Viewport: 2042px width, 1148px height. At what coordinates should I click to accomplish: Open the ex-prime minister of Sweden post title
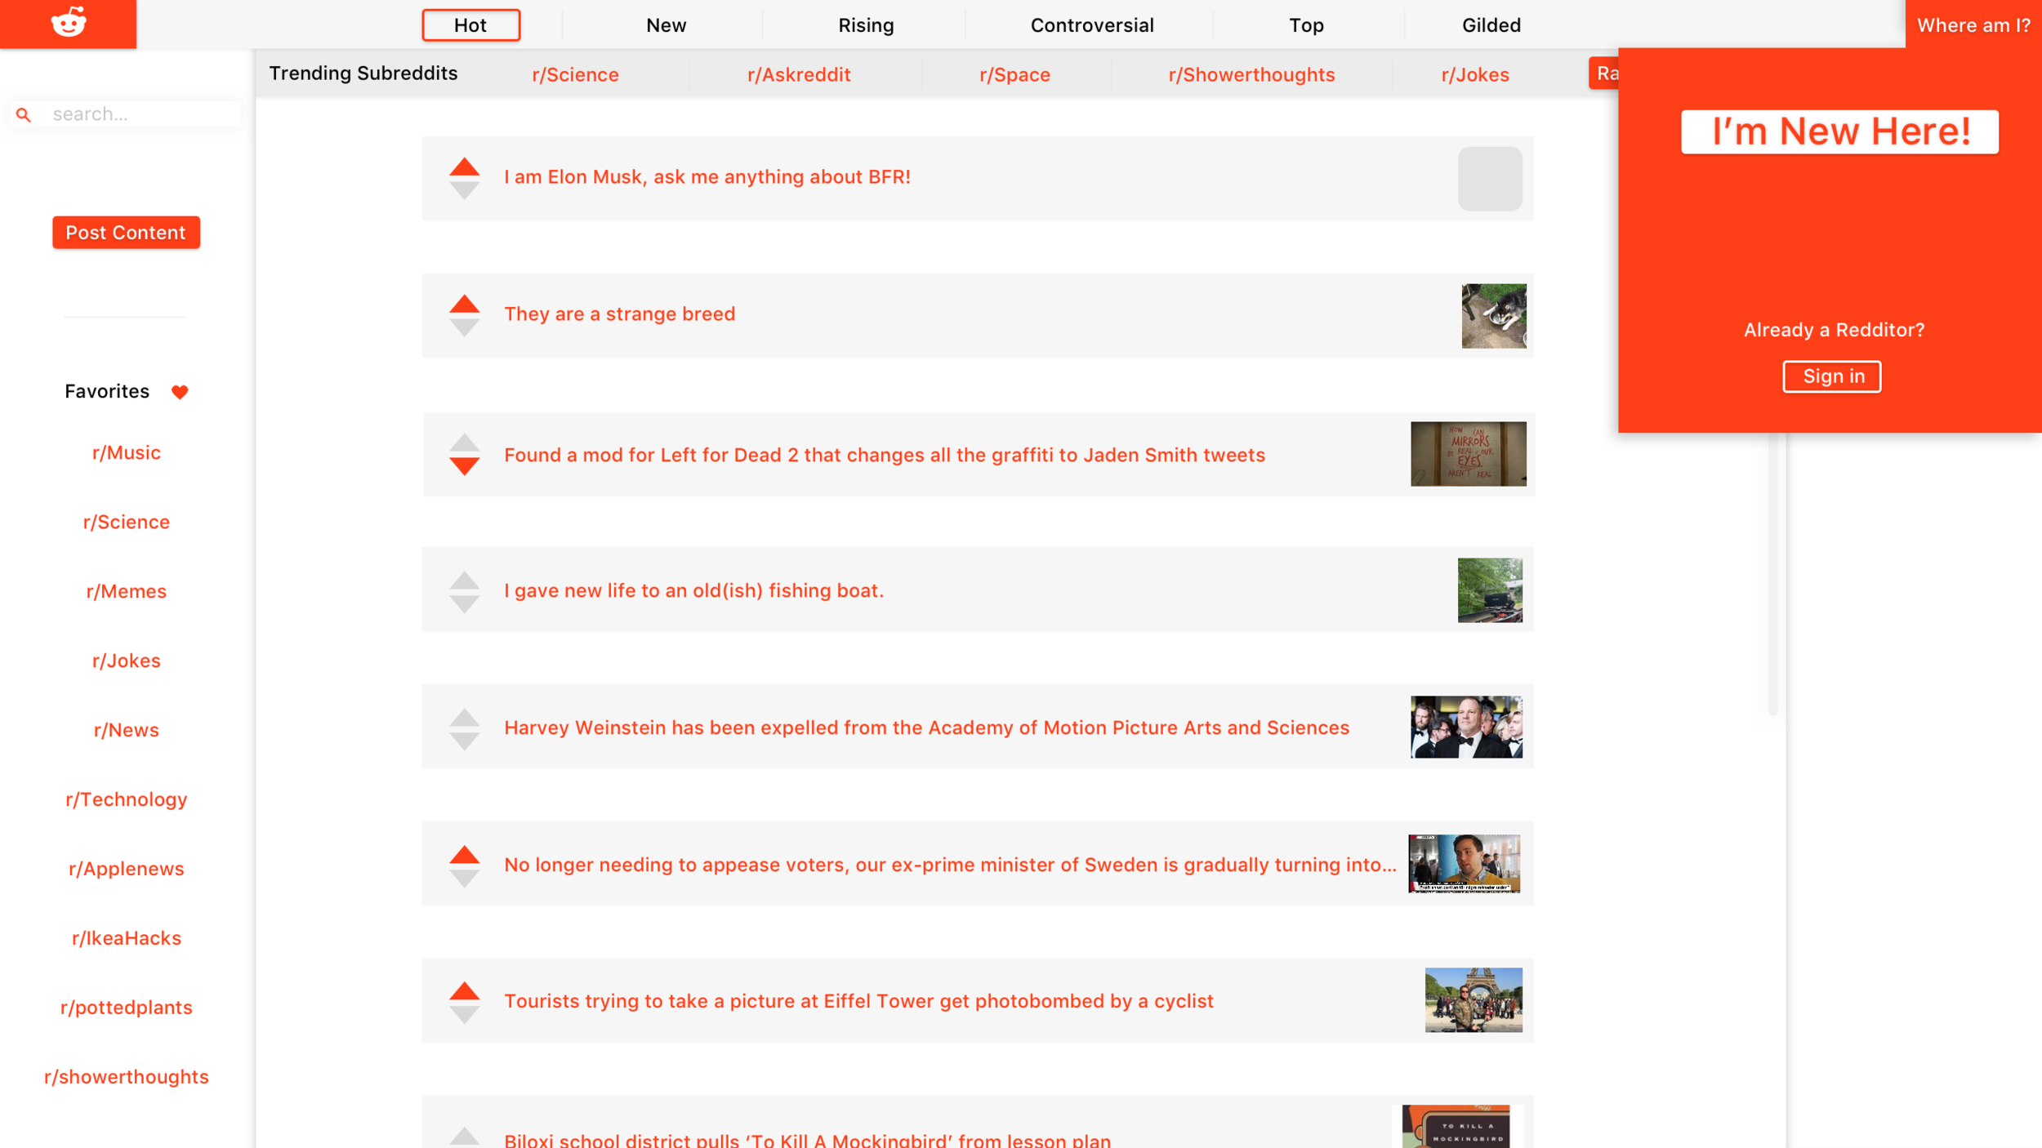(950, 865)
